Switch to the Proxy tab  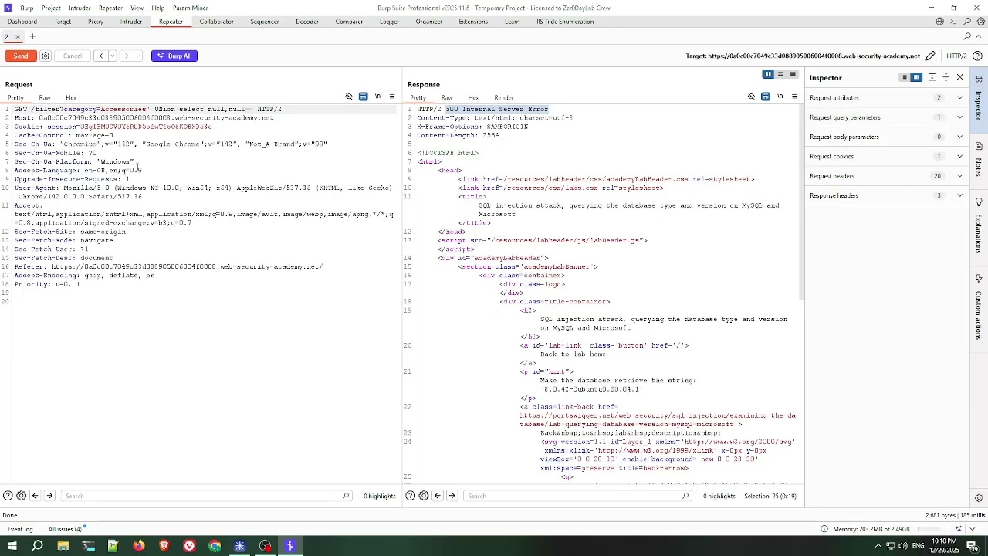pos(96,22)
